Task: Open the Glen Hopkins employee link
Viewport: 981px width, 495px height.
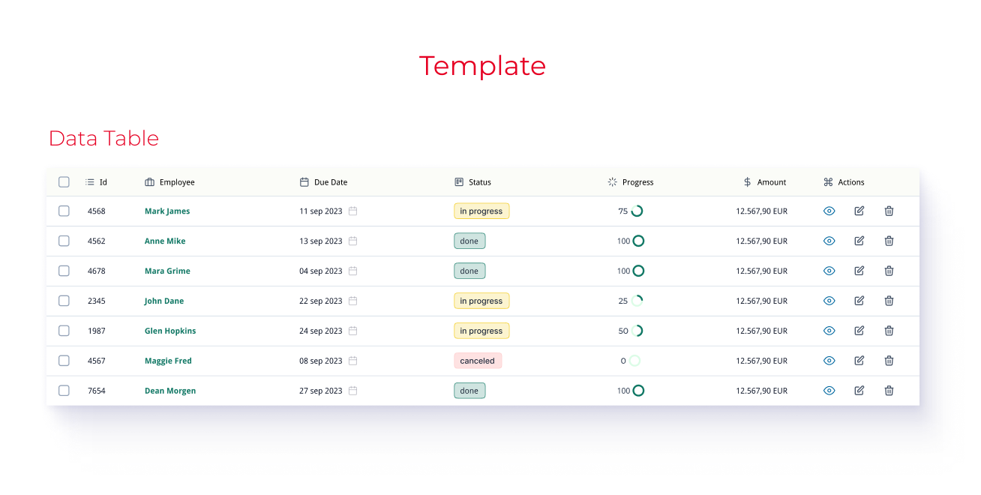Action: 170,331
